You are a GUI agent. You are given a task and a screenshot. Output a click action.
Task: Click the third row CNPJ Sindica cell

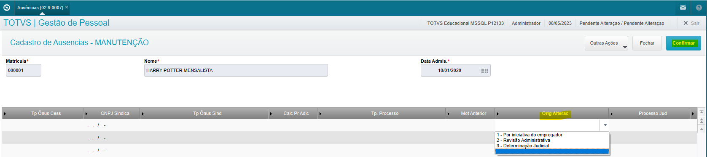(112, 150)
